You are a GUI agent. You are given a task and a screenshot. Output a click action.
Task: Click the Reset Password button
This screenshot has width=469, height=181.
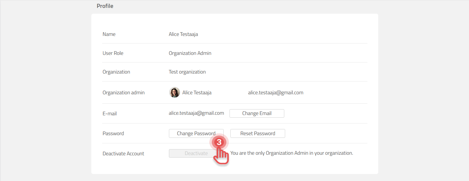pos(258,133)
